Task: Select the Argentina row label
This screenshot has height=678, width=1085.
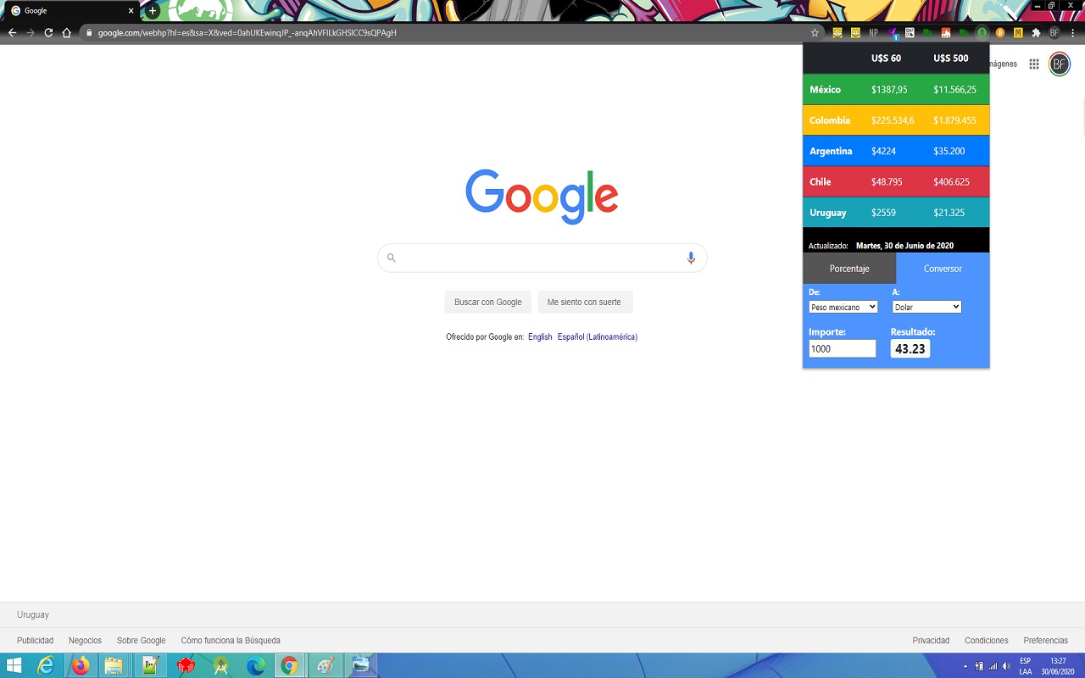Action: pos(831,151)
